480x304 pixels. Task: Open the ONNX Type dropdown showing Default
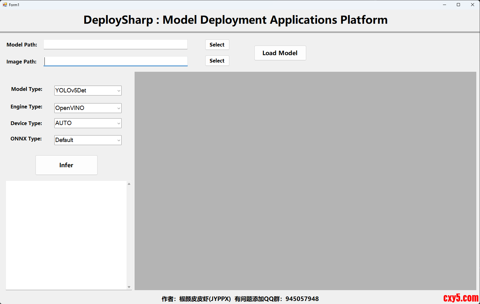88,140
